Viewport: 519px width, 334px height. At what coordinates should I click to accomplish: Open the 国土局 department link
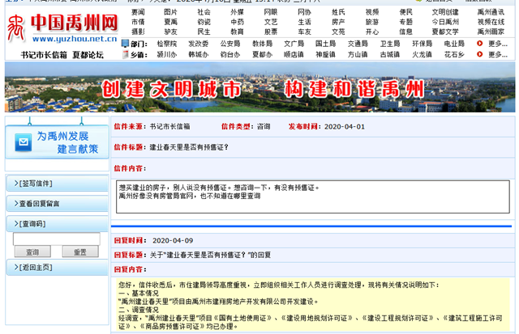click(x=325, y=44)
